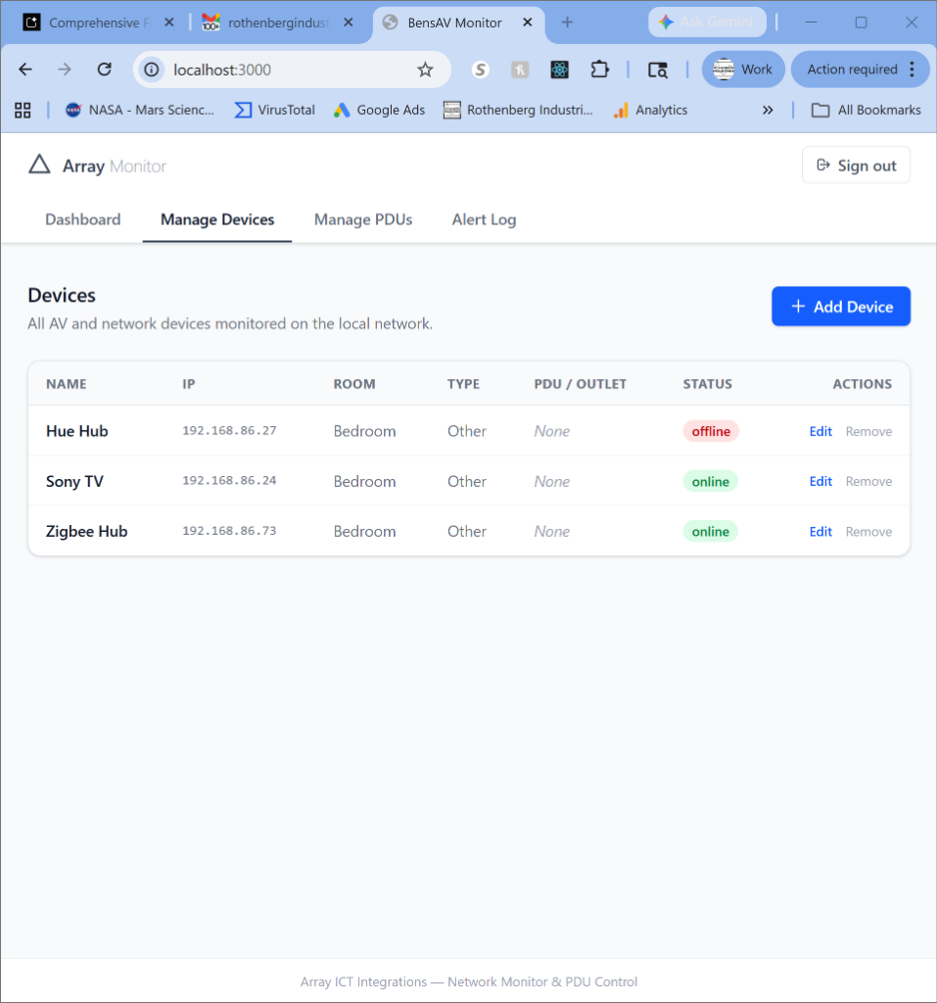This screenshot has width=937, height=1003.
Task: Click the offline status badge for Hue Hub
Action: coord(711,431)
